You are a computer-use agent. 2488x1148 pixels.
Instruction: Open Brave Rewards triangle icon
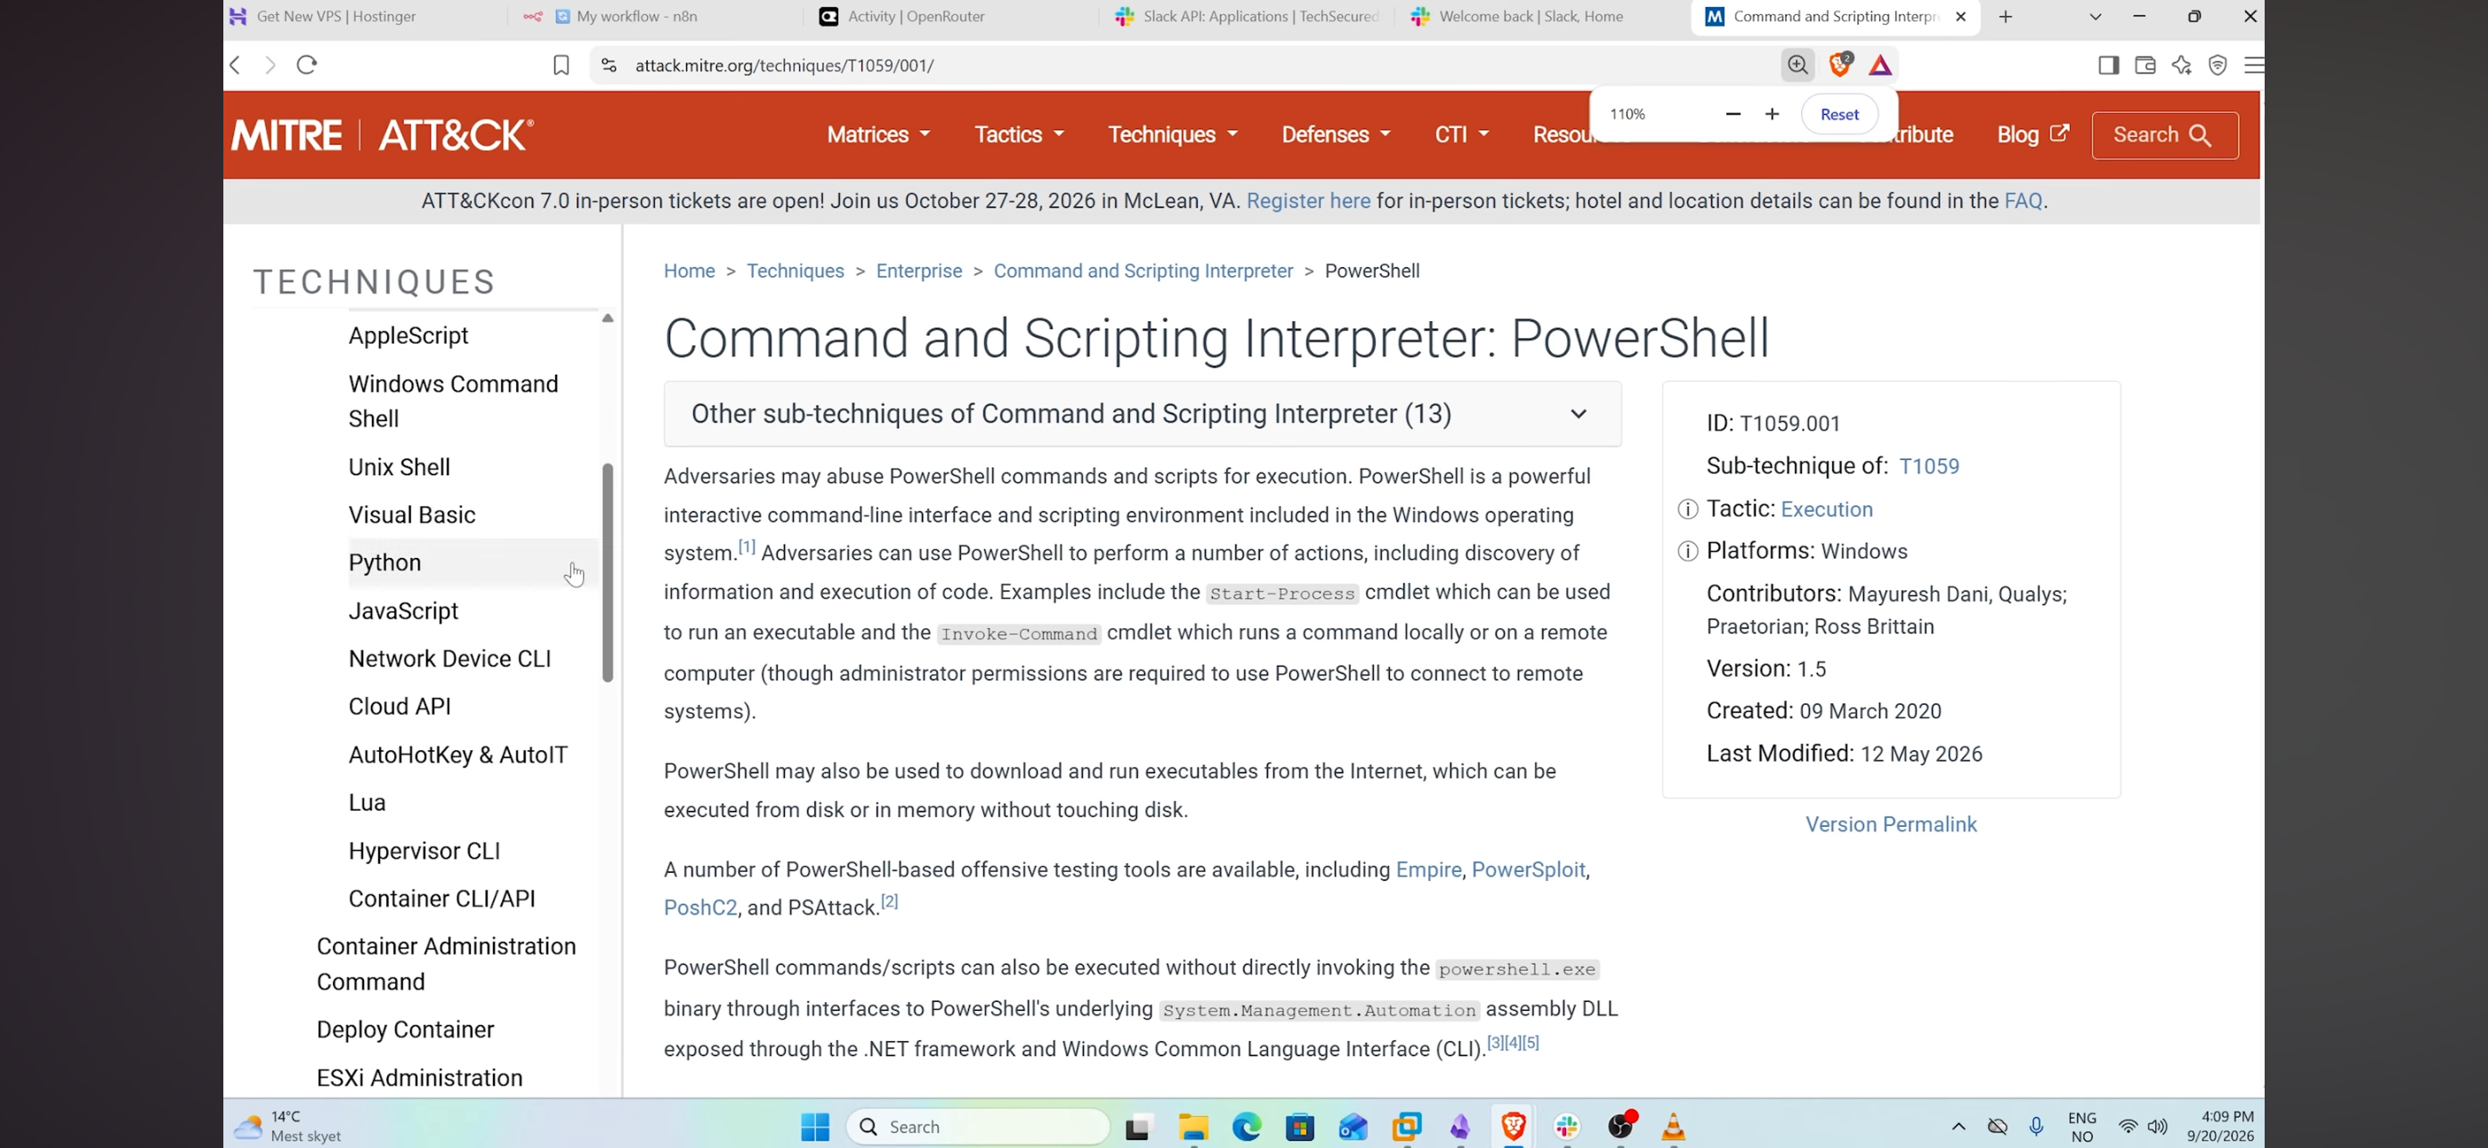[x=1879, y=65]
